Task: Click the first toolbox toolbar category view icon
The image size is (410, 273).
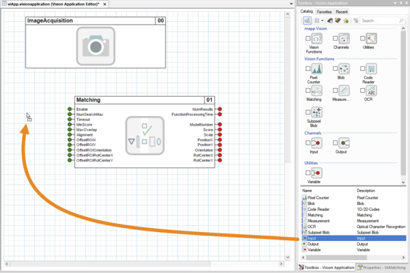Action: point(307,20)
